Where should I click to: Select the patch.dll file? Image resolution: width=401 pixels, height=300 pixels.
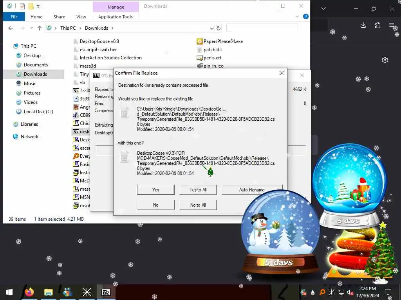[x=213, y=50]
